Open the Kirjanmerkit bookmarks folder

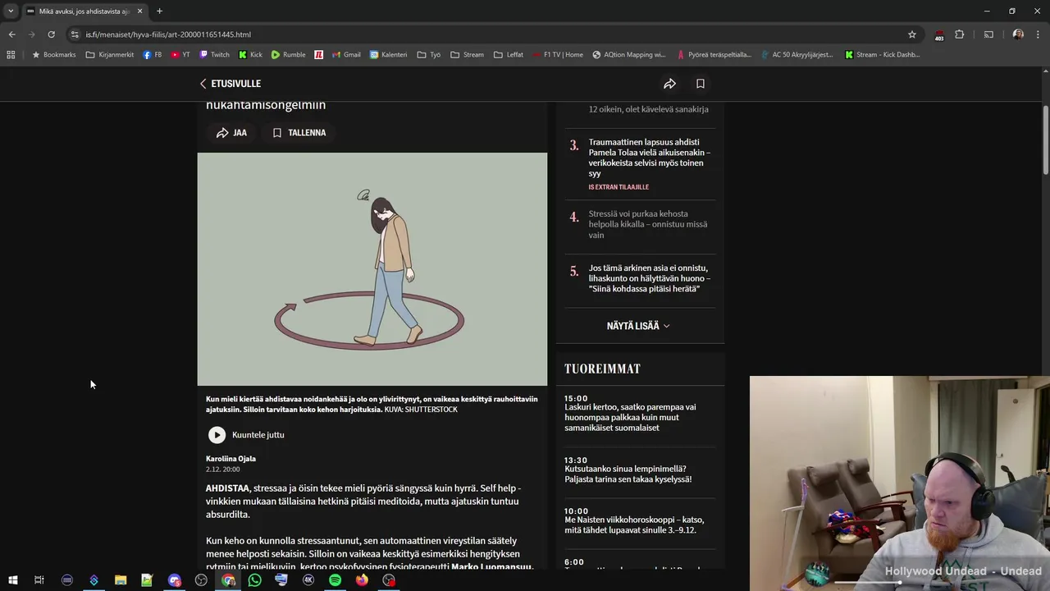click(x=109, y=55)
